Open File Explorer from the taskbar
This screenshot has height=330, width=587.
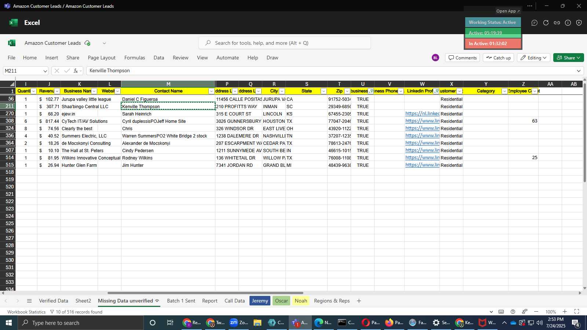(x=257, y=323)
